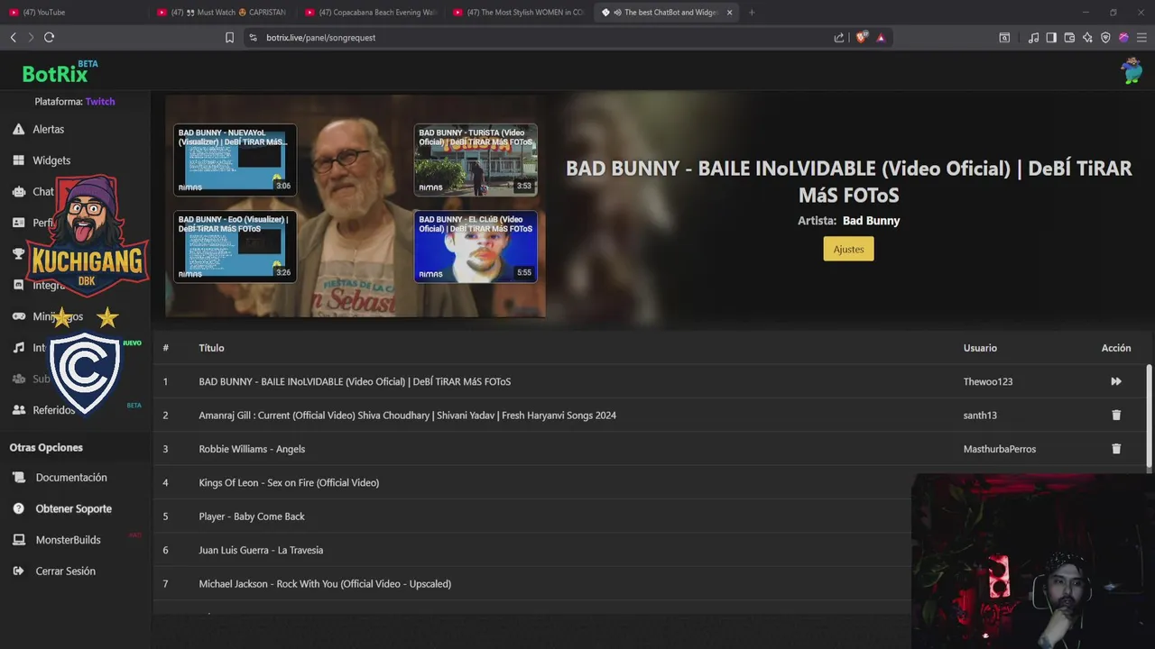This screenshot has height=649, width=1155.
Task: Close the BotRix ChatBot tab
Action: click(729, 12)
